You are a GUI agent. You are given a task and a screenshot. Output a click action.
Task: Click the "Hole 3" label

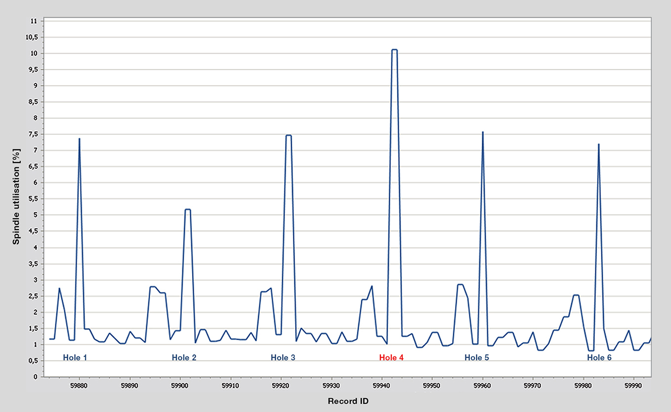point(283,357)
